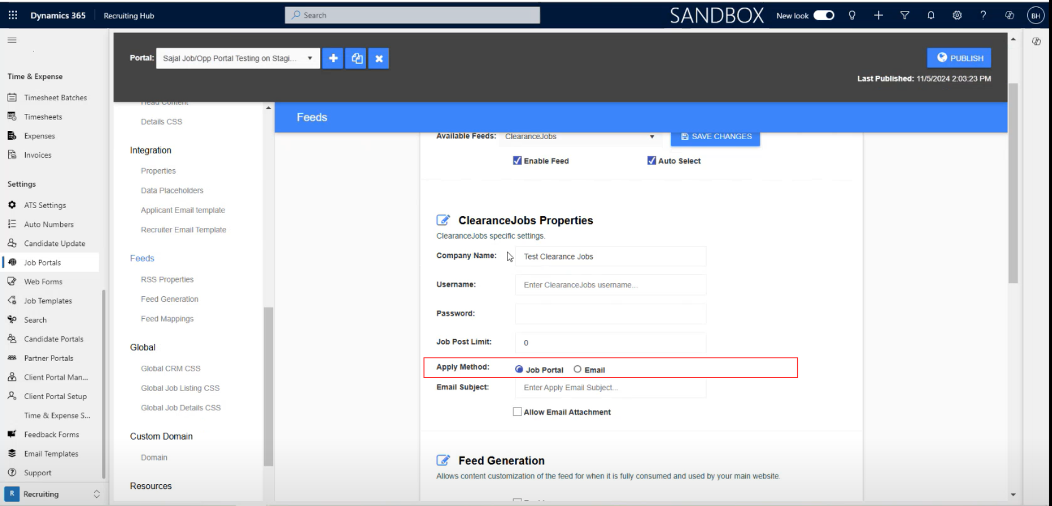Click the left sidebar scrollbar
Image resolution: width=1052 pixels, height=506 pixels.
click(x=104, y=383)
